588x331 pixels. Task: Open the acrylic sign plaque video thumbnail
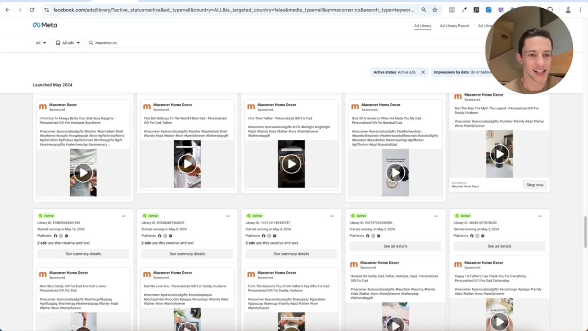pyautogui.click(x=499, y=314)
